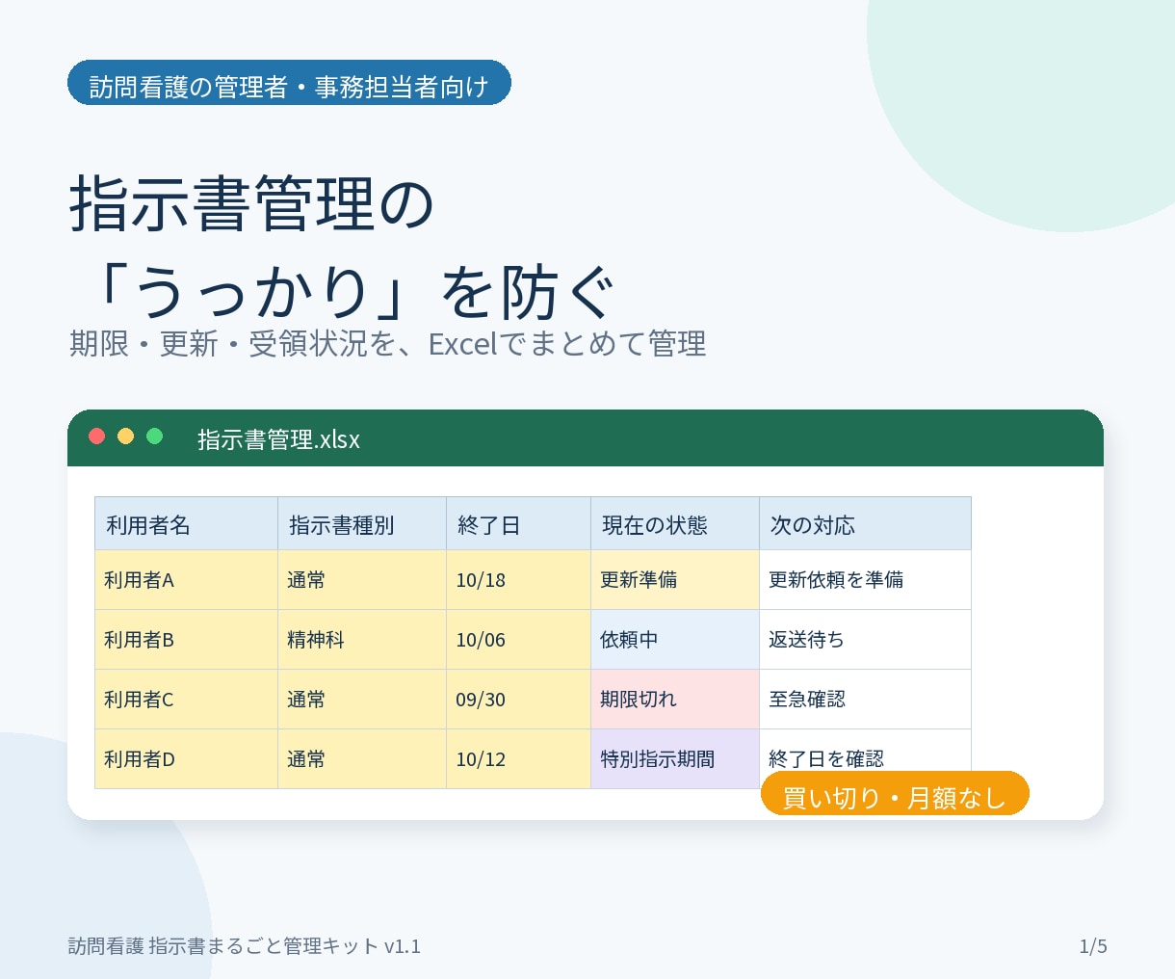Screen dimensions: 1175x979
Task: Select the 指示書種別 column header
Action: click(x=362, y=524)
